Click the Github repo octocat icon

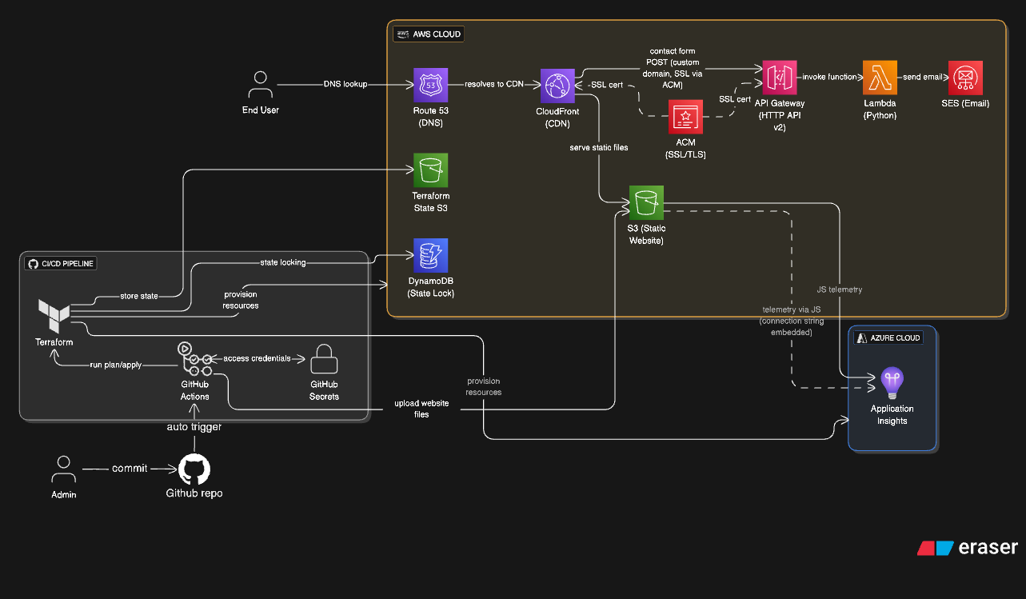coord(194,469)
